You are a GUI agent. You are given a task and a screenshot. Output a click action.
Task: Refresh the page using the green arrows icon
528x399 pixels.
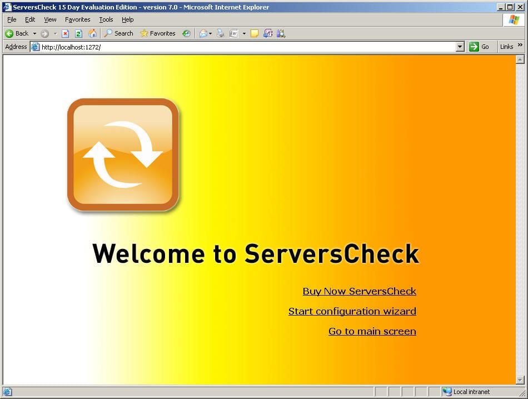point(78,33)
